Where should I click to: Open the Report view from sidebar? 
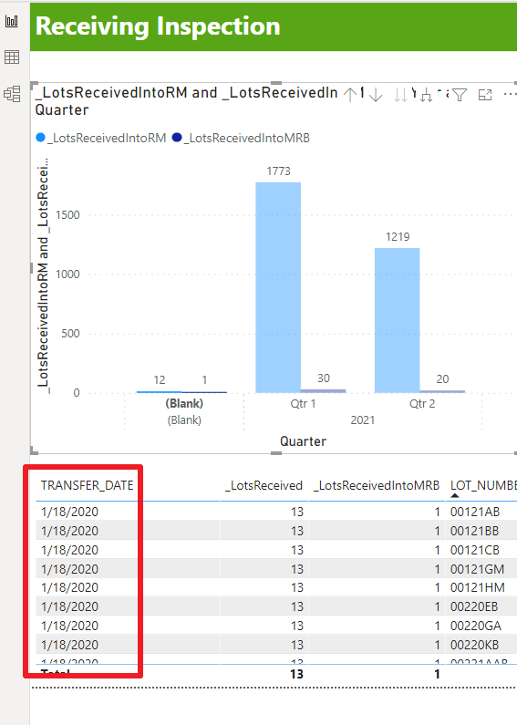[x=12, y=21]
